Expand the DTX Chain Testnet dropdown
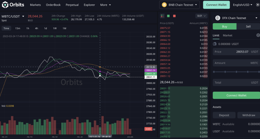 (x=236, y=18)
